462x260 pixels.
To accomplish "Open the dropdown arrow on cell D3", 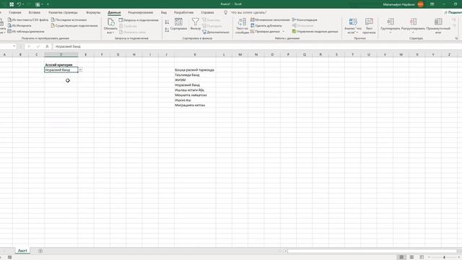I will coord(80,70).
